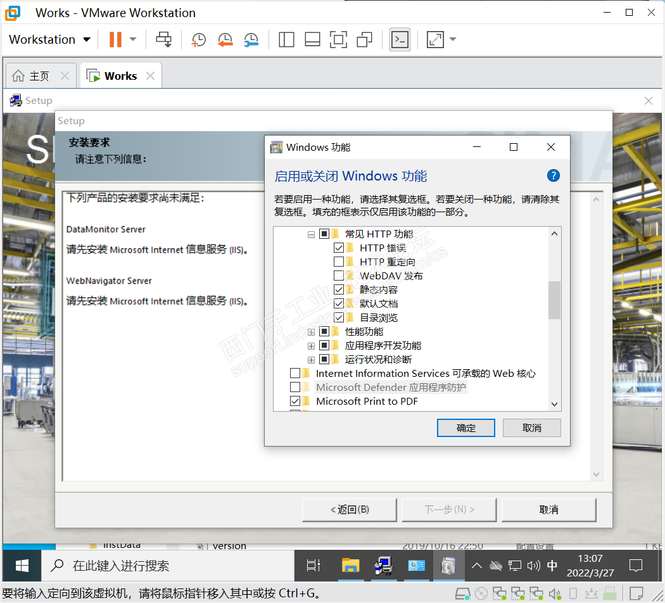
Task: Click the hard disk device status icon
Action: pyautogui.click(x=463, y=593)
